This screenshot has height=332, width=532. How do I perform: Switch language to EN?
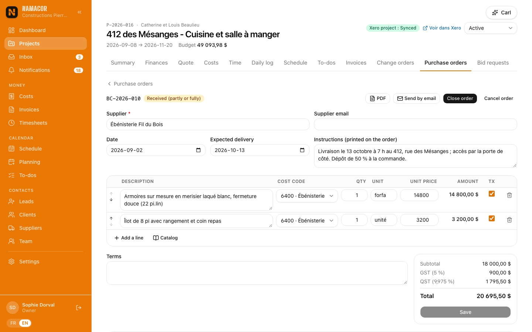click(25, 323)
